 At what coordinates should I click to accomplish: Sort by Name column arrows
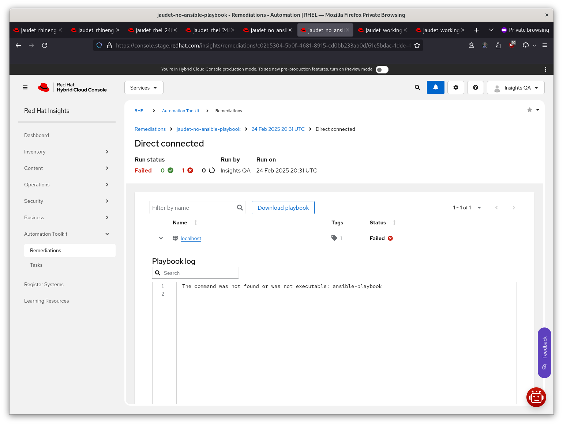click(x=196, y=223)
